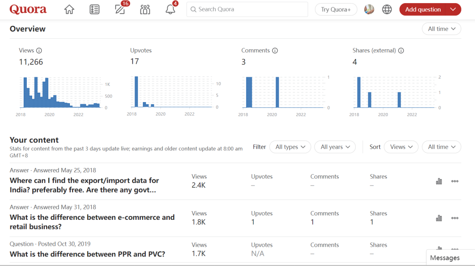Expand the arrow beside Add question
This screenshot has width=475, height=266.
(453, 9)
